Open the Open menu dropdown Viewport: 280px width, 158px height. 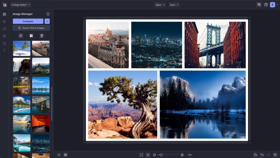coord(160,5)
